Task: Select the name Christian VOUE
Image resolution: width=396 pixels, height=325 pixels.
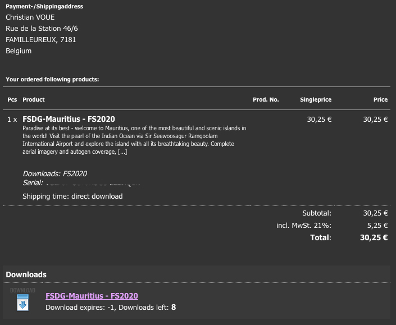Action: [x=30, y=17]
